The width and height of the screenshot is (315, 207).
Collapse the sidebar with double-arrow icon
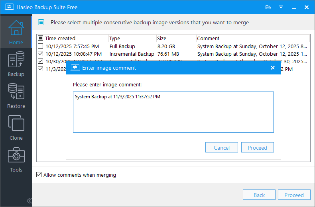click(x=29, y=200)
